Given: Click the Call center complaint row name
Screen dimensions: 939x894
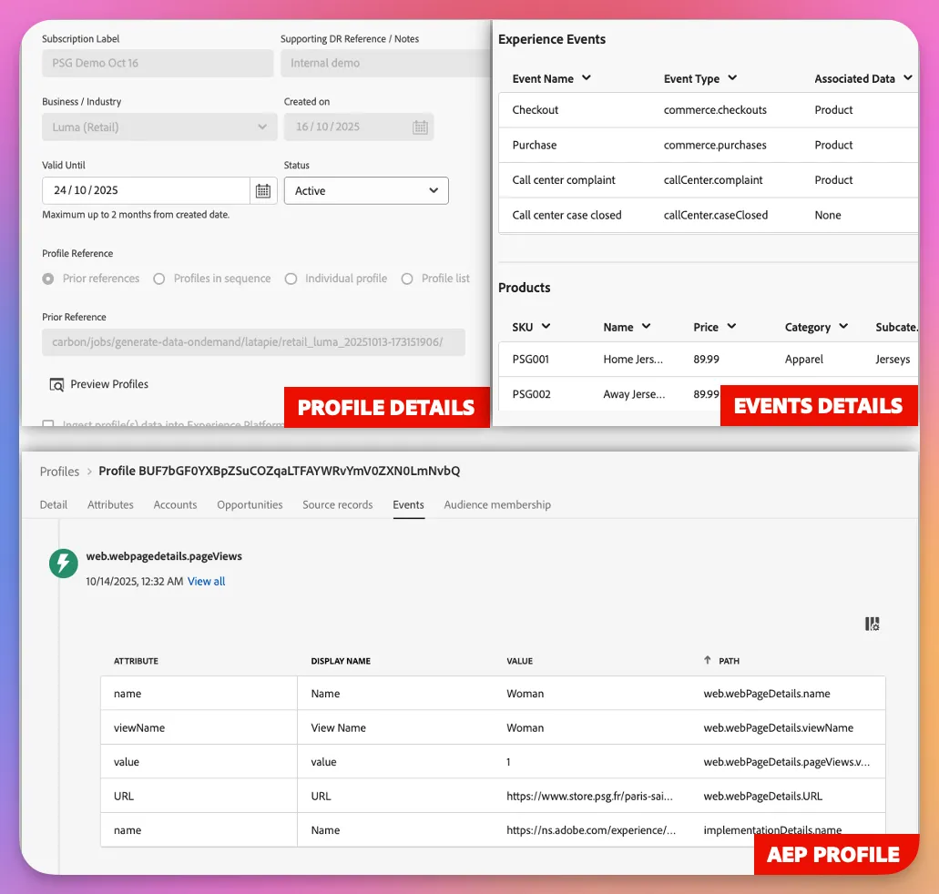Looking at the screenshot, I should (x=564, y=179).
